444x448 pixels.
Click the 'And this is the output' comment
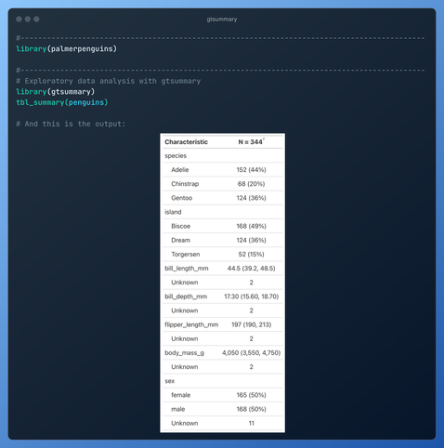coord(71,124)
